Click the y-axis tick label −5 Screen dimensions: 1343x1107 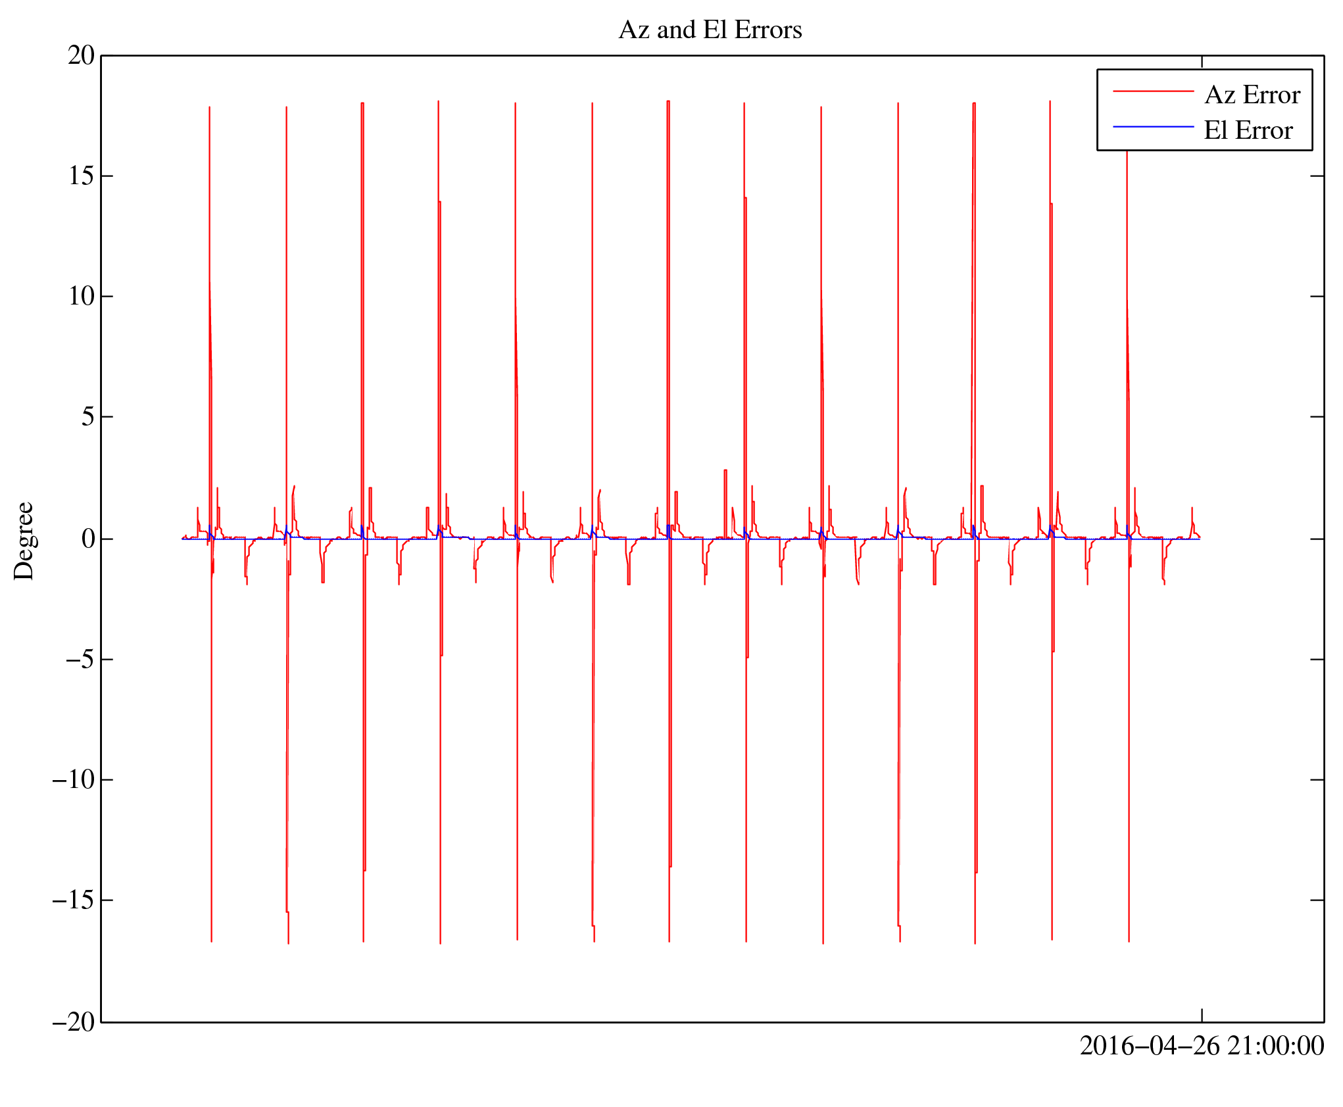(80, 659)
